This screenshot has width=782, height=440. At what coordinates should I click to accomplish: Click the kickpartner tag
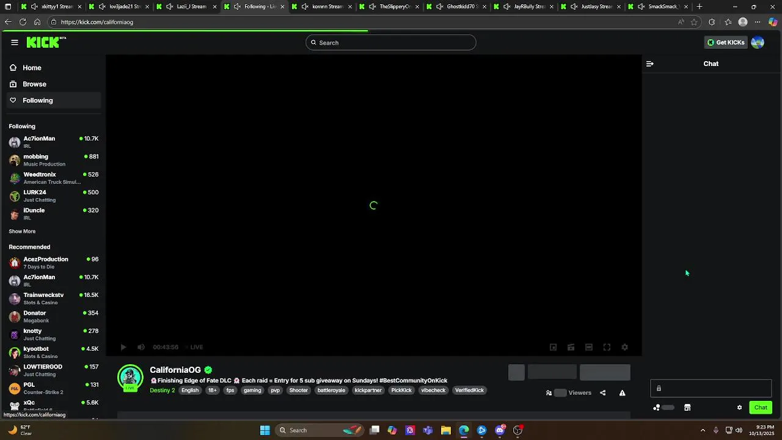point(368,391)
